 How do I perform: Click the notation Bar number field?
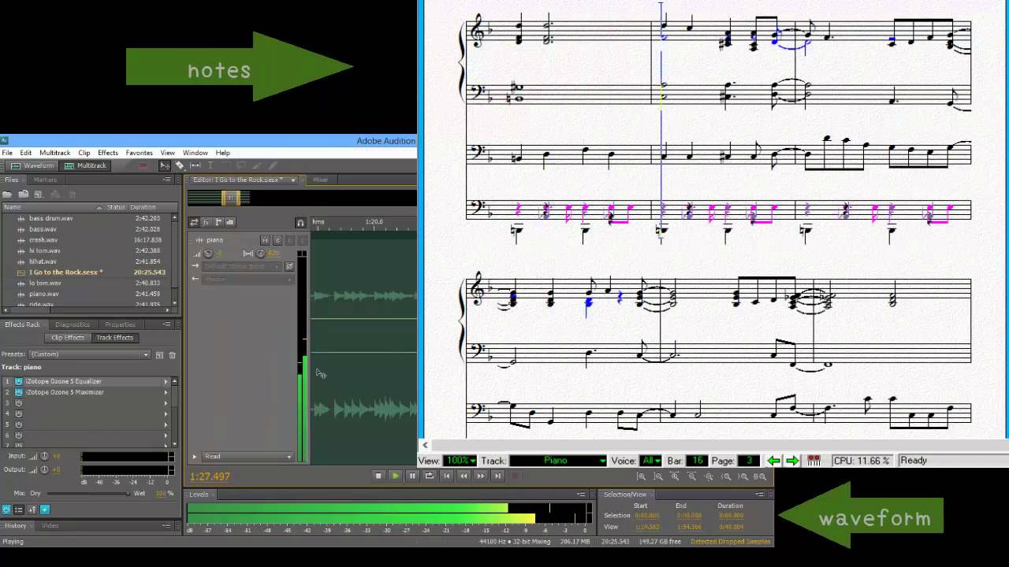pyautogui.click(x=697, y=461)
